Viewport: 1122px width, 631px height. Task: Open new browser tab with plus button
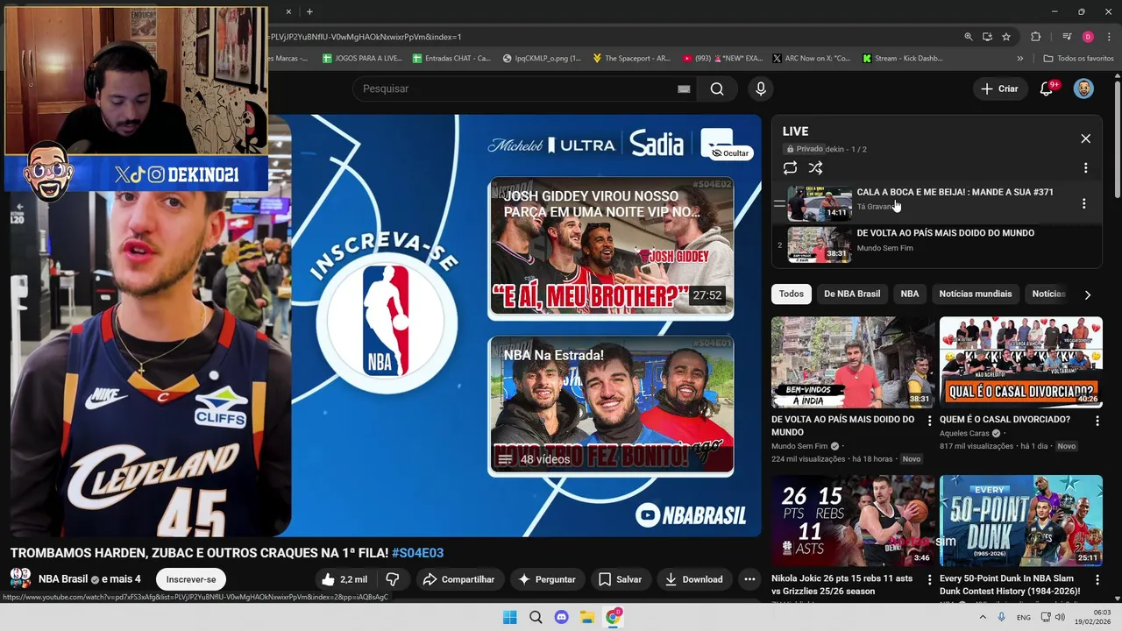309,11
